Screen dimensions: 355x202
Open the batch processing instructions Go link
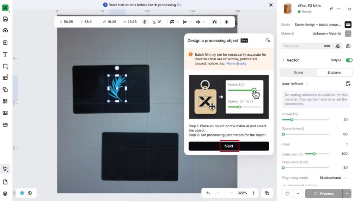179,5
